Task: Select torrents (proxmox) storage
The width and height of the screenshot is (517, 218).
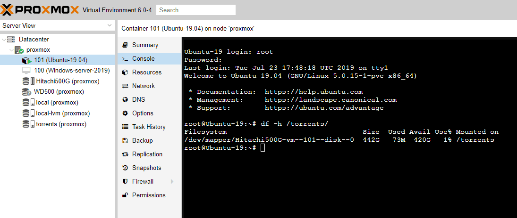Action: pyautogui.click(x=61, y=124)
